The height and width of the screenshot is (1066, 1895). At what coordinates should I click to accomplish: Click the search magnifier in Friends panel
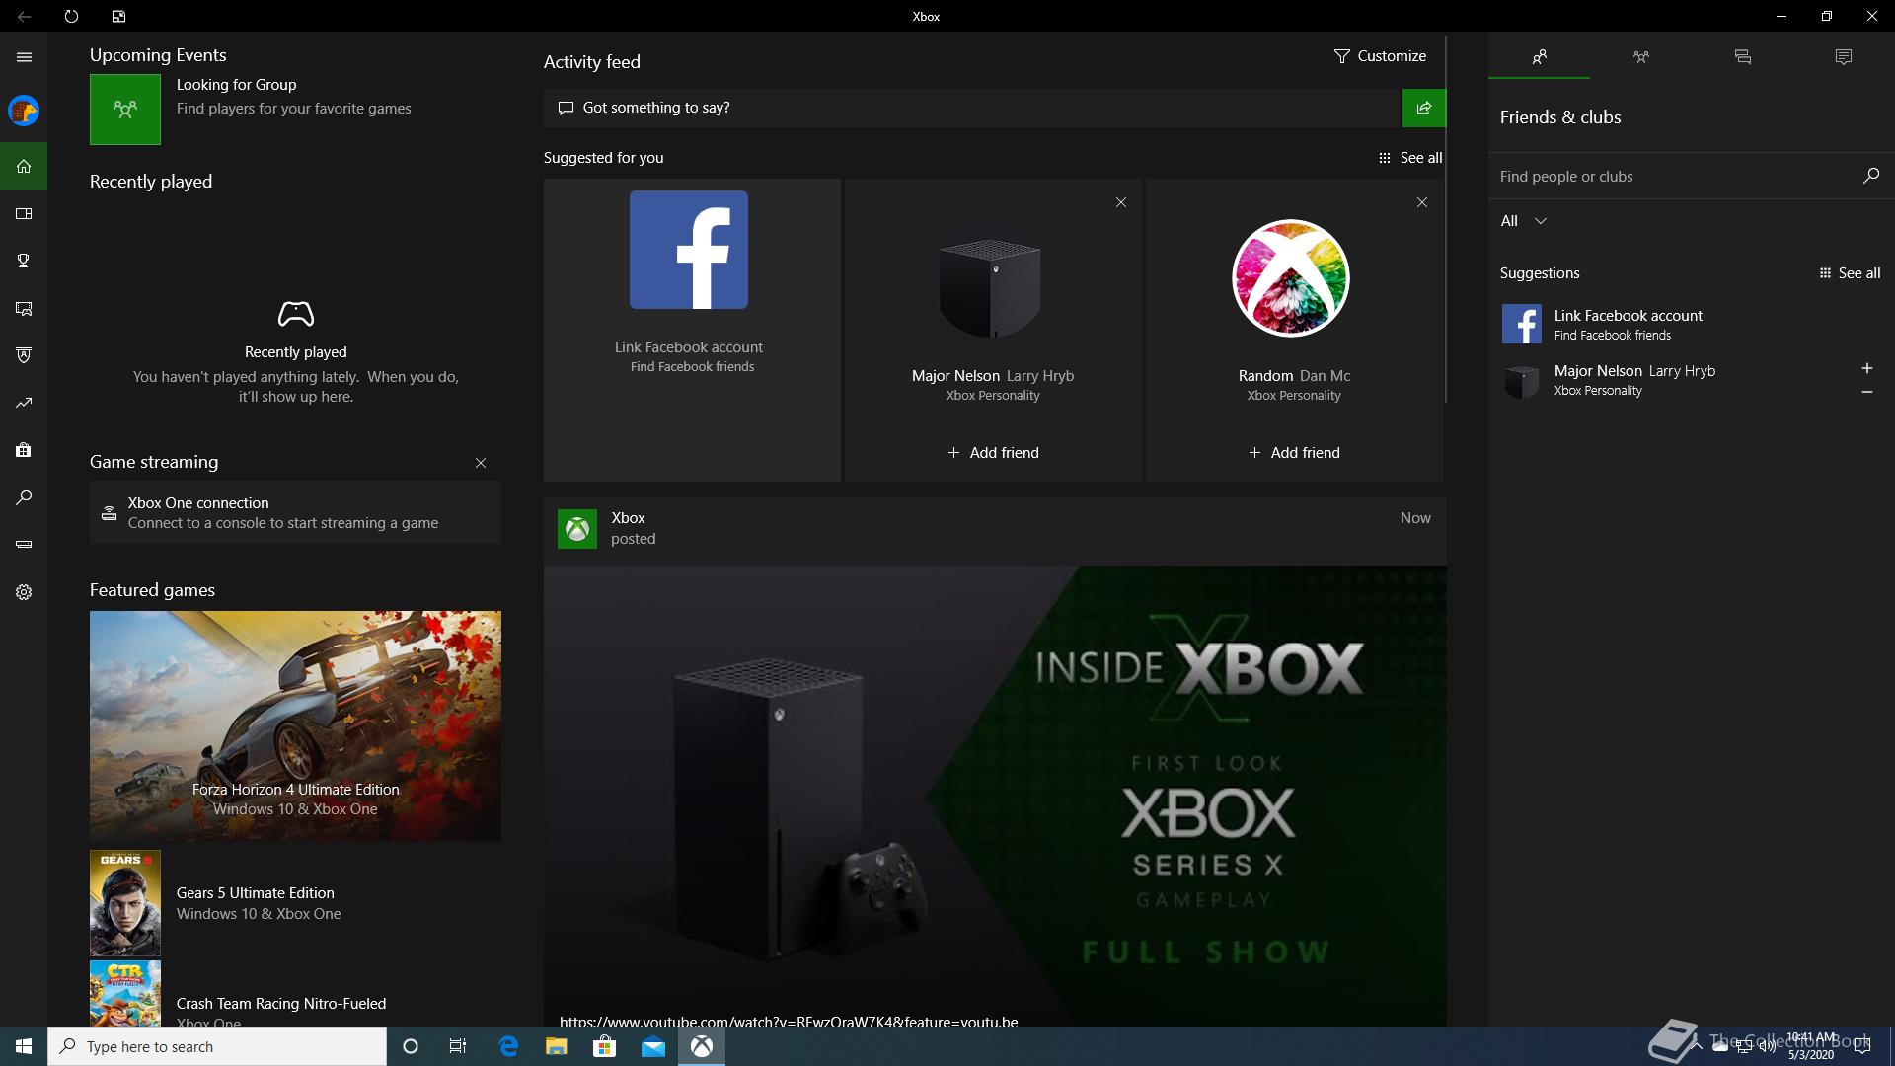pos(1870,176)
